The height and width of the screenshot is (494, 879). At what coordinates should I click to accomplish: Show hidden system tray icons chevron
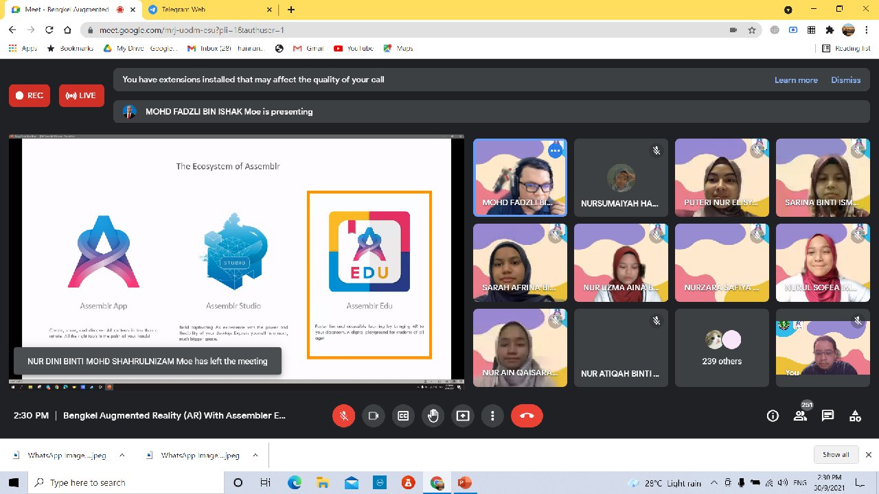(714, 483)
